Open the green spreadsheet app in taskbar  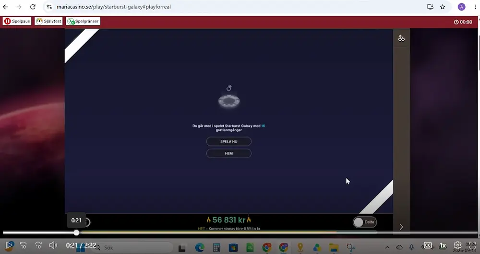pyautogui.click(x=250, y=248)
